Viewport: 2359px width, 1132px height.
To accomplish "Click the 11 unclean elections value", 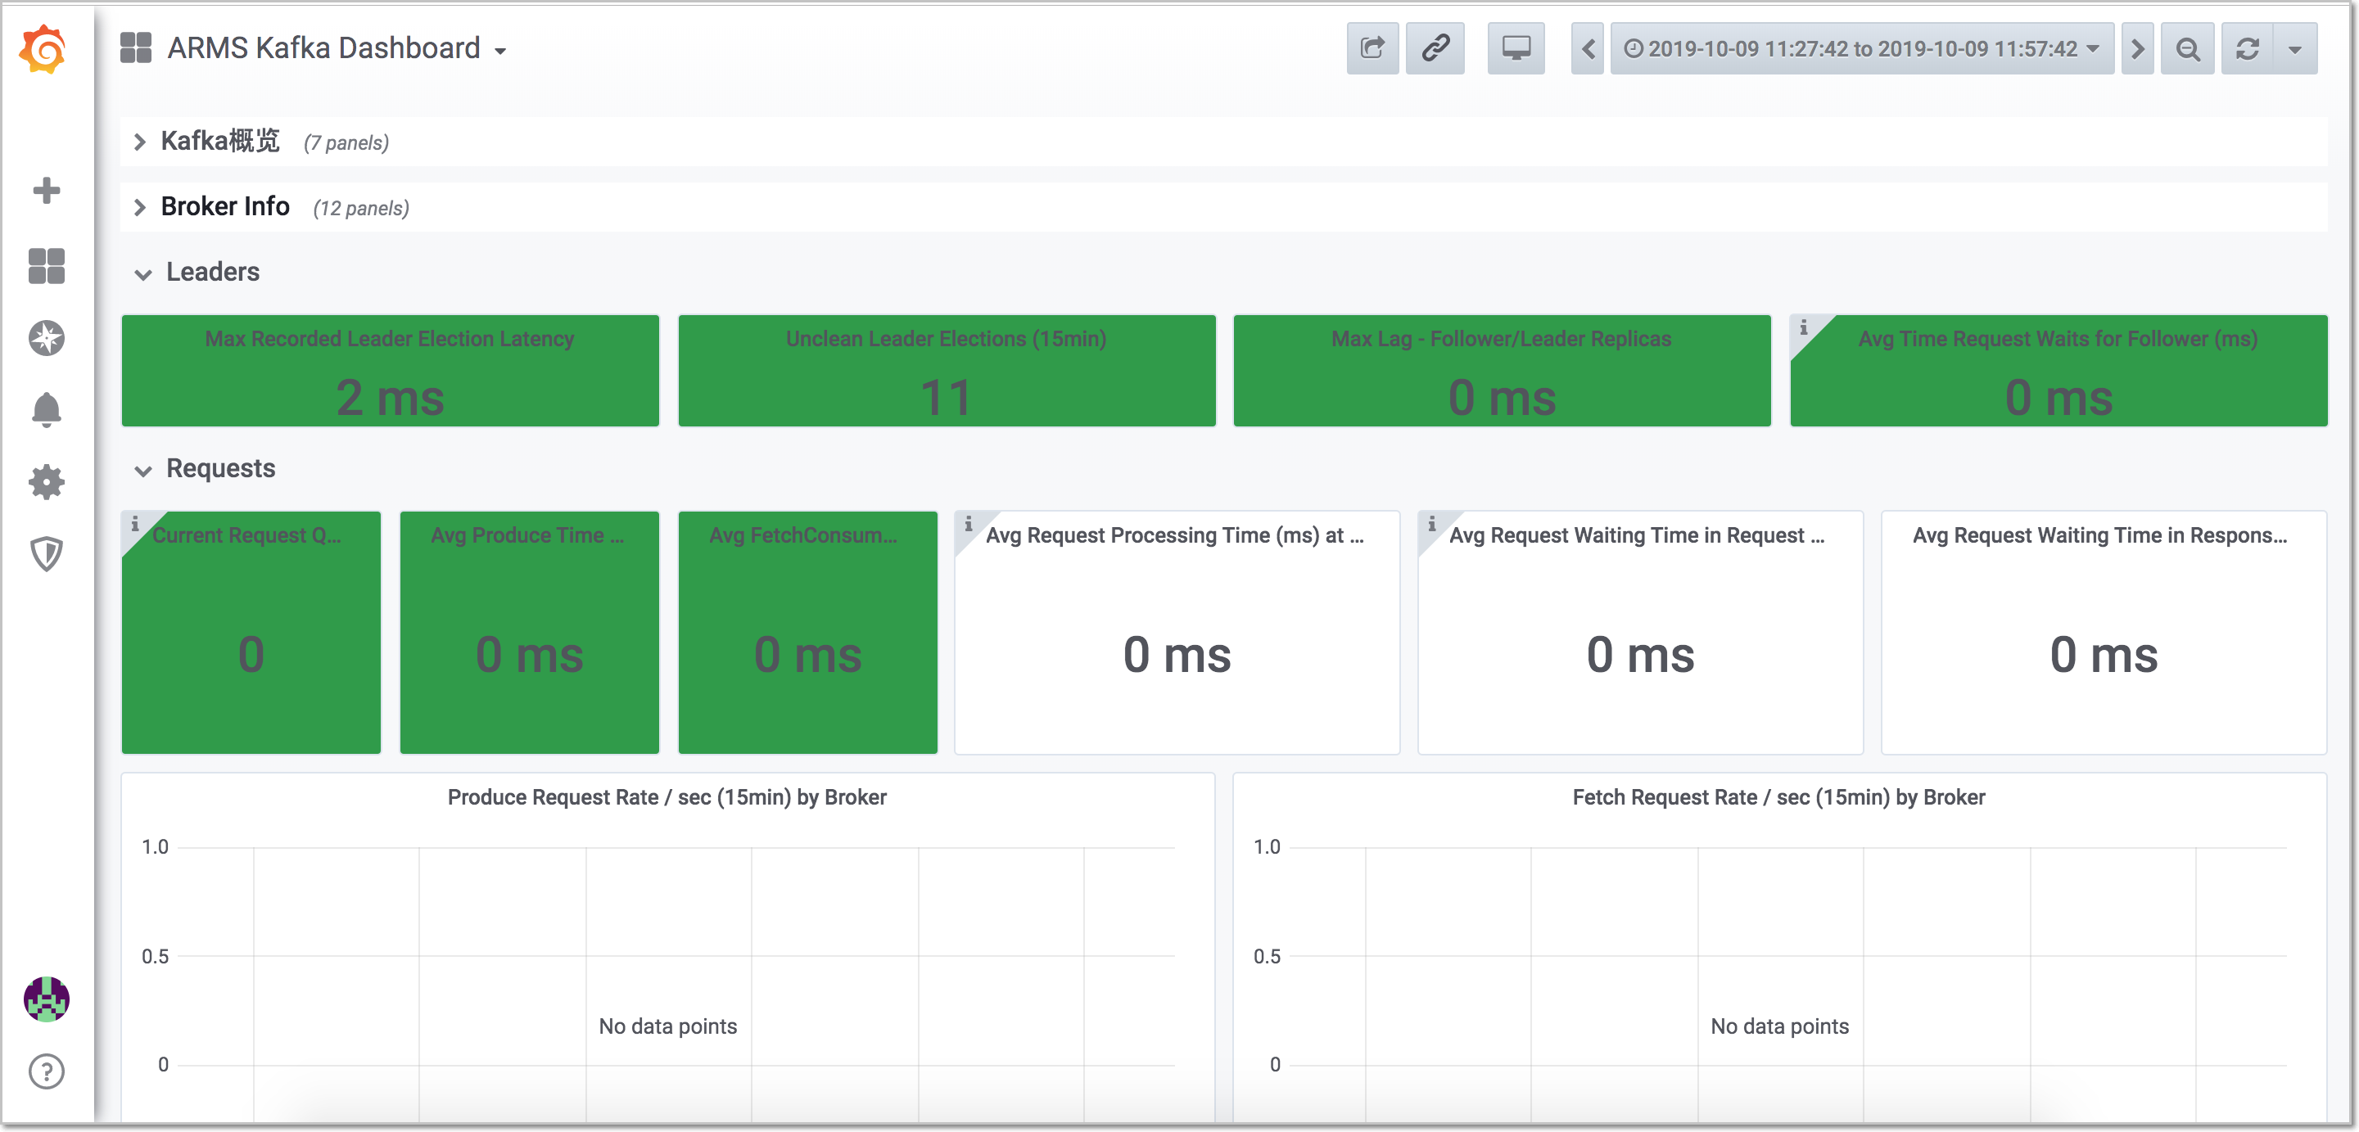I will tap(947, 398).
